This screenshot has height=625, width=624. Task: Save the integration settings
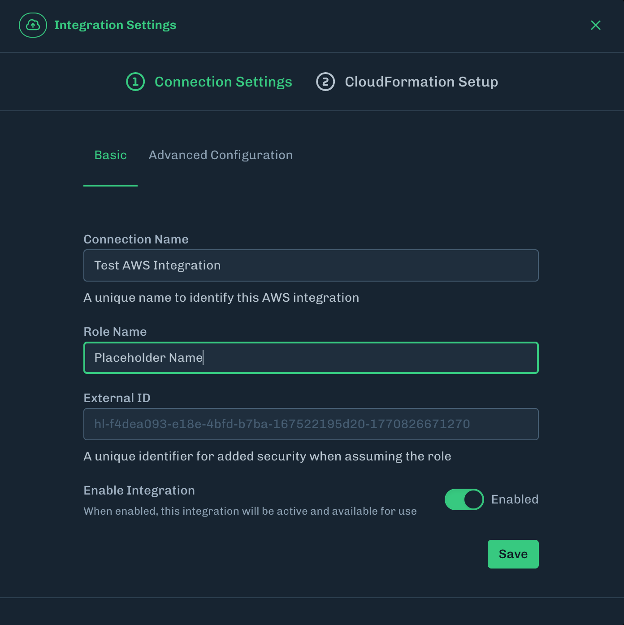(x=513, y=554)
